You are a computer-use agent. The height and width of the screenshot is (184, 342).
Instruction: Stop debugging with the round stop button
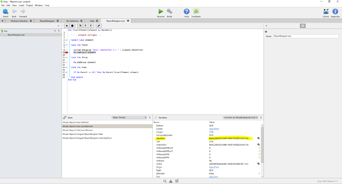[x=72, y=26]
